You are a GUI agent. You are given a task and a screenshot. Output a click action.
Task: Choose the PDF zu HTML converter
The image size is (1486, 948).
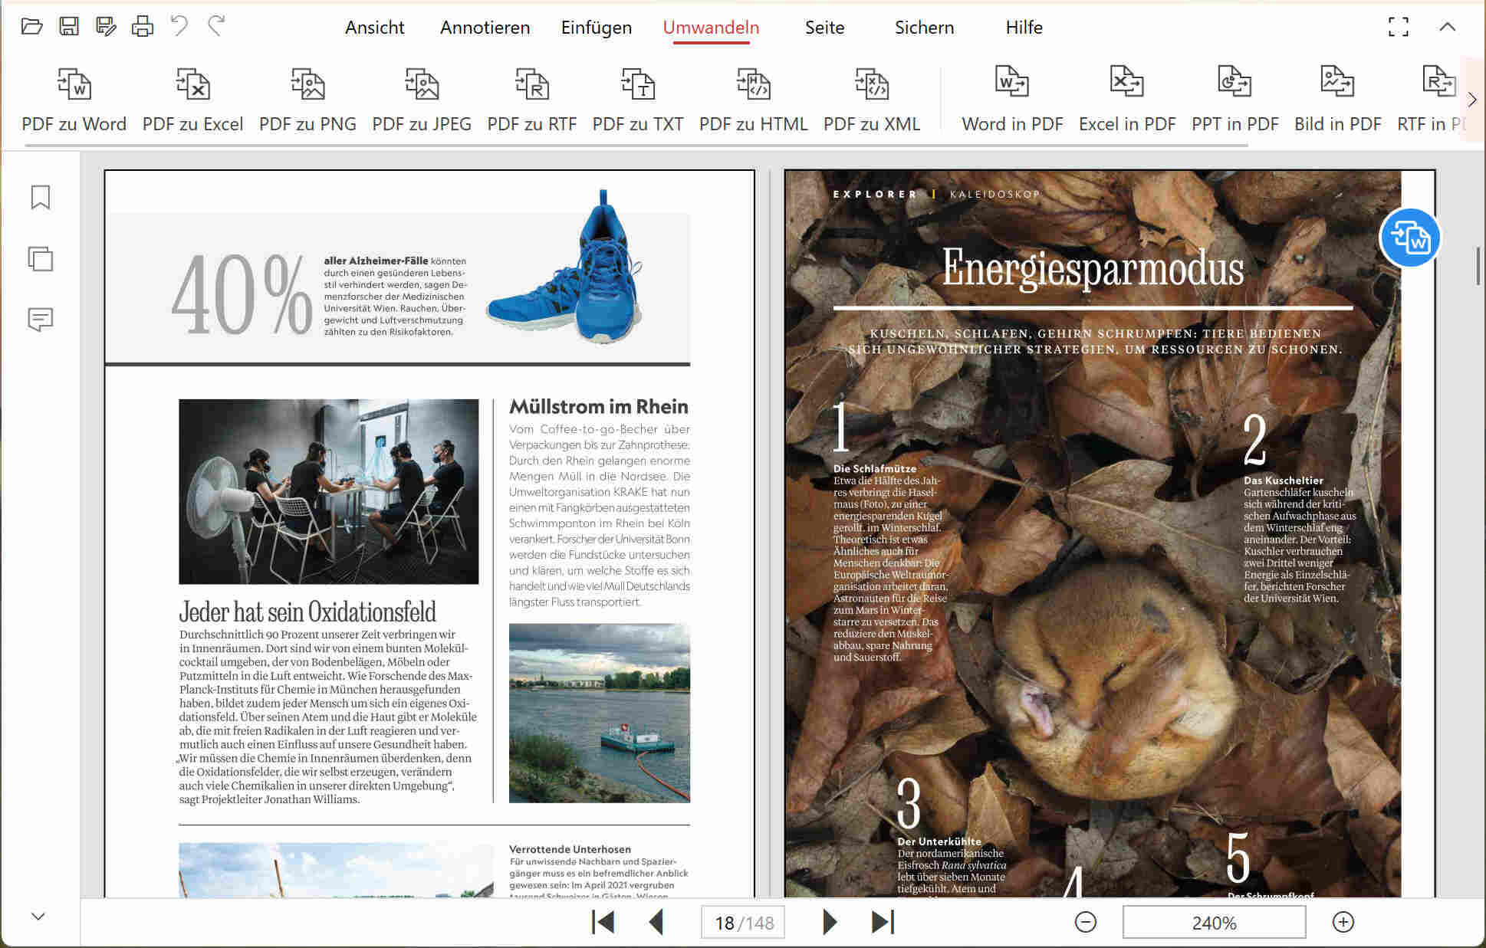click(754, 100)
